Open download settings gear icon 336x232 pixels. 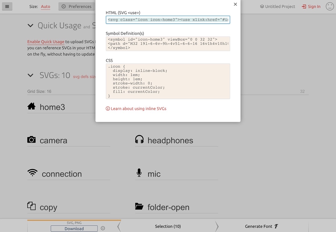click(x=103, y=228)
